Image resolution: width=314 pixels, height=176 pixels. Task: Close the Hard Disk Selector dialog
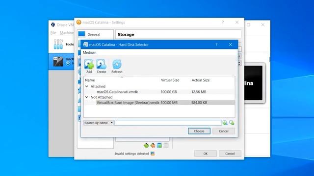click(231, 44)
